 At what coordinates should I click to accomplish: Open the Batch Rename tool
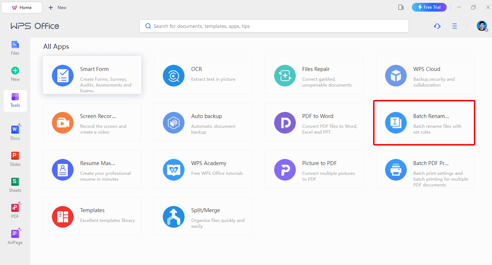point(424,122)
